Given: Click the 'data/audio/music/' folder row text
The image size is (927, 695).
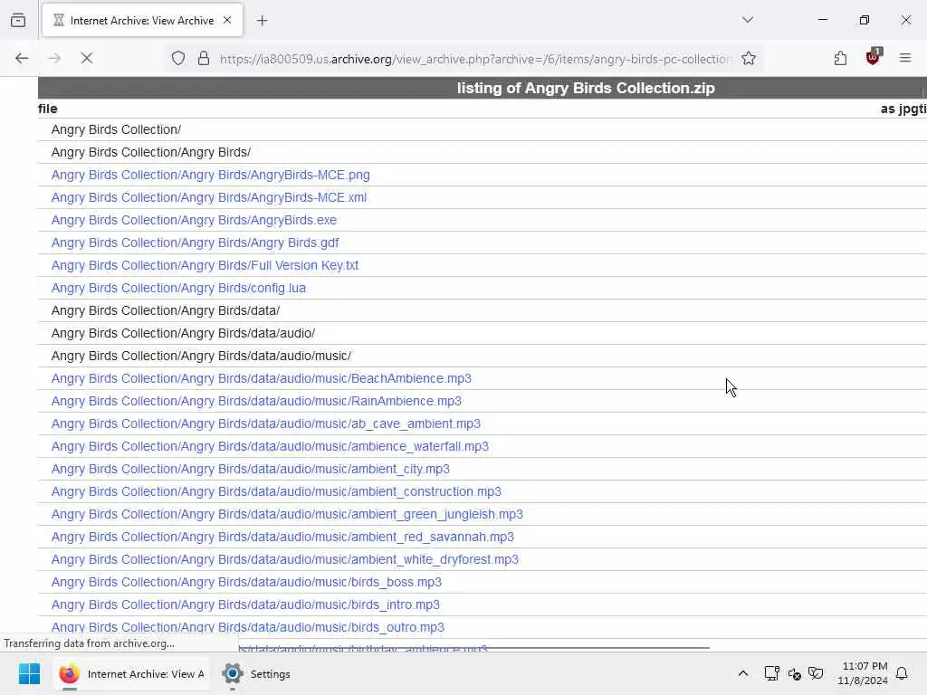Looking at the screenshot, I should [201, 356].
